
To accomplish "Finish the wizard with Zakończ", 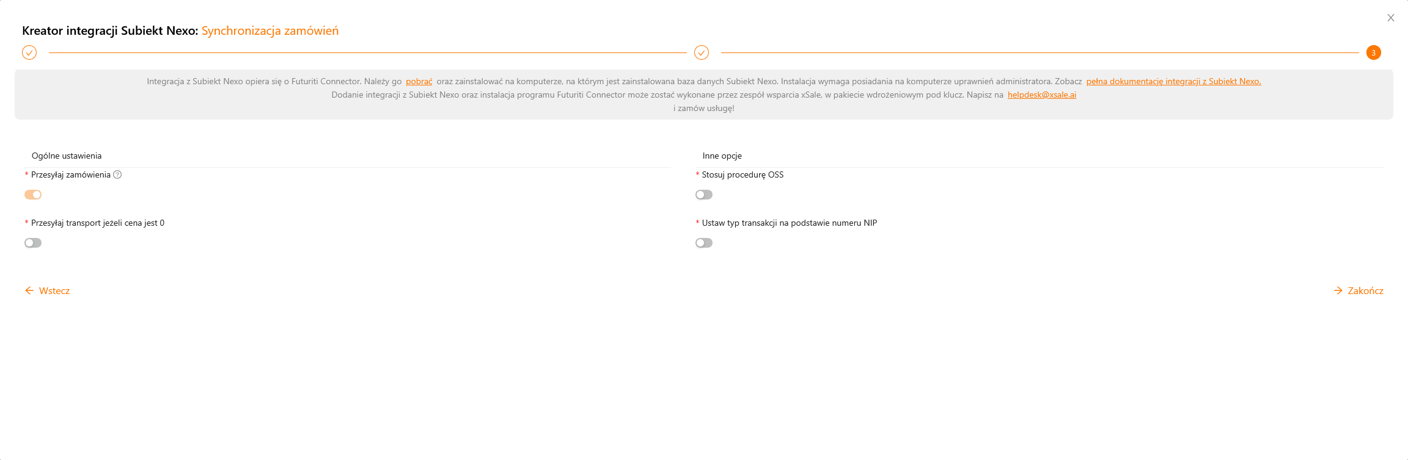I will [x=1358, y=291].
